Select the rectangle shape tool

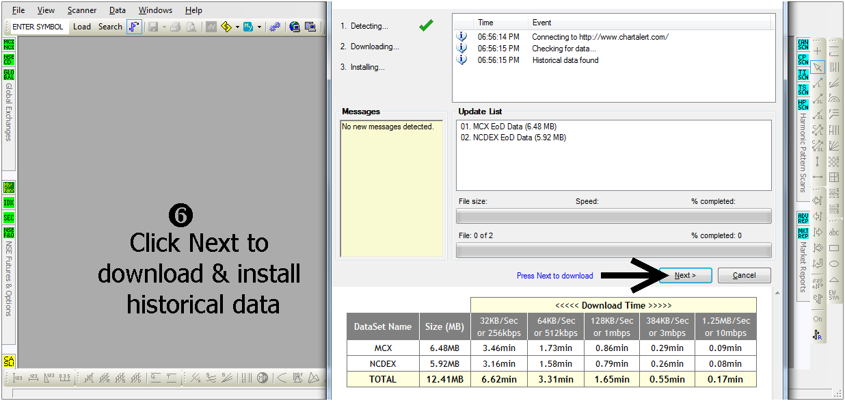[834, 248]
